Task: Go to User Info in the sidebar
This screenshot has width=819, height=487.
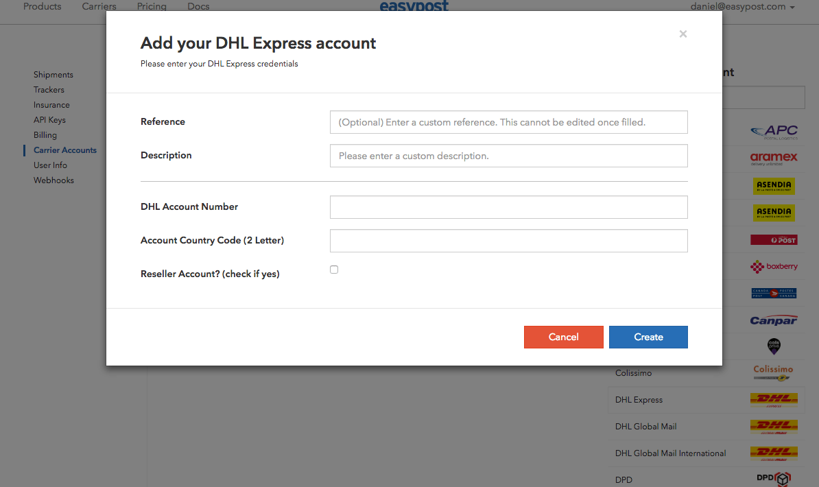Action: click(x=50, y=165)
